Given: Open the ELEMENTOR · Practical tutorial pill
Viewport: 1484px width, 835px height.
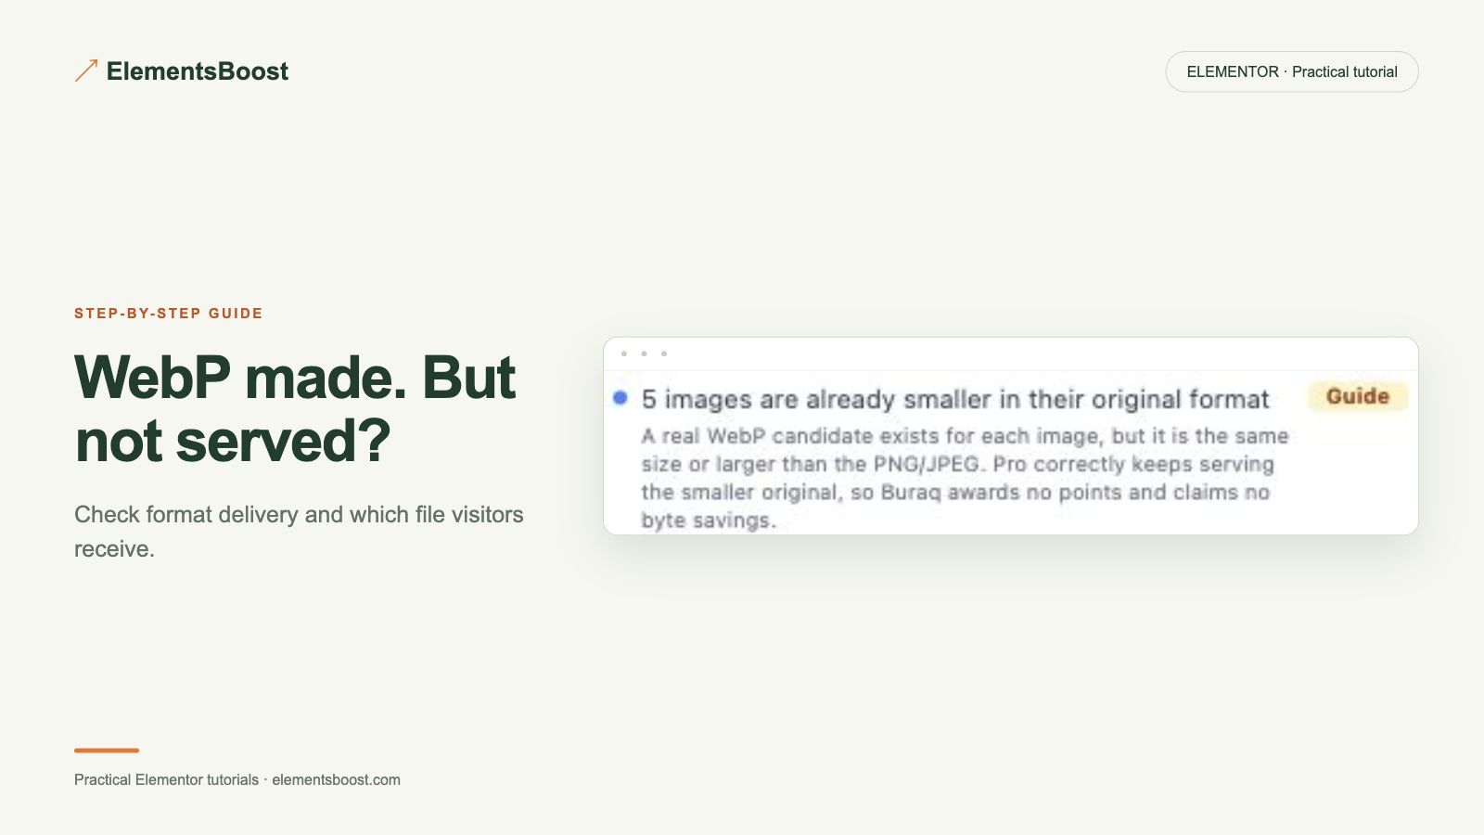Looking at the screenshot, I should pos(1291,71).
